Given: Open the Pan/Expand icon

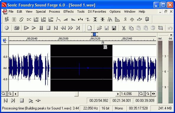Looking at the screenshot, I should coord(110,19).
